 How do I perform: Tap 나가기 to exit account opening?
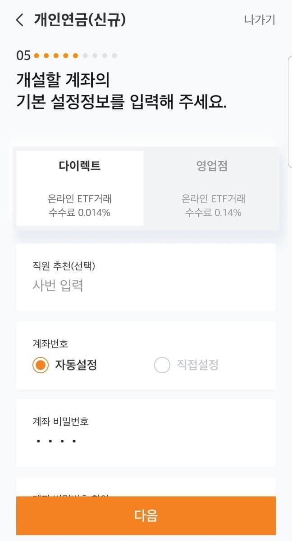[x=260, y=20]
